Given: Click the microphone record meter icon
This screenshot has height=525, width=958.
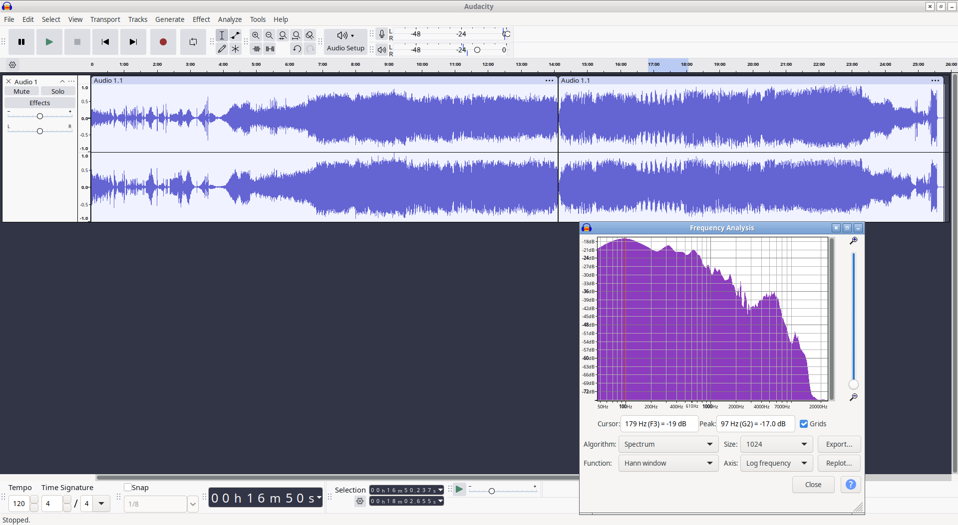Looking at the screenshot, I should (x=382, y=34).
